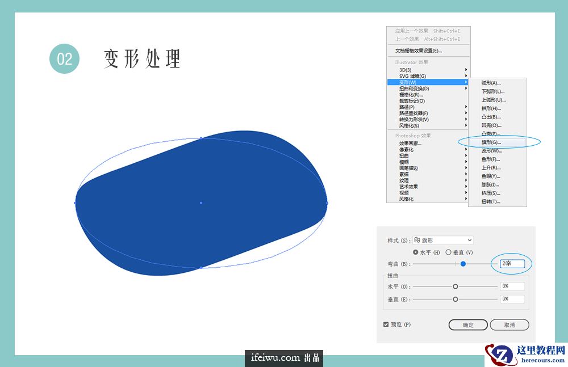568x367 pixels.
Task: Select the 垂直(V) radio button
Action: pyautogui.click(x=449, y=252)
